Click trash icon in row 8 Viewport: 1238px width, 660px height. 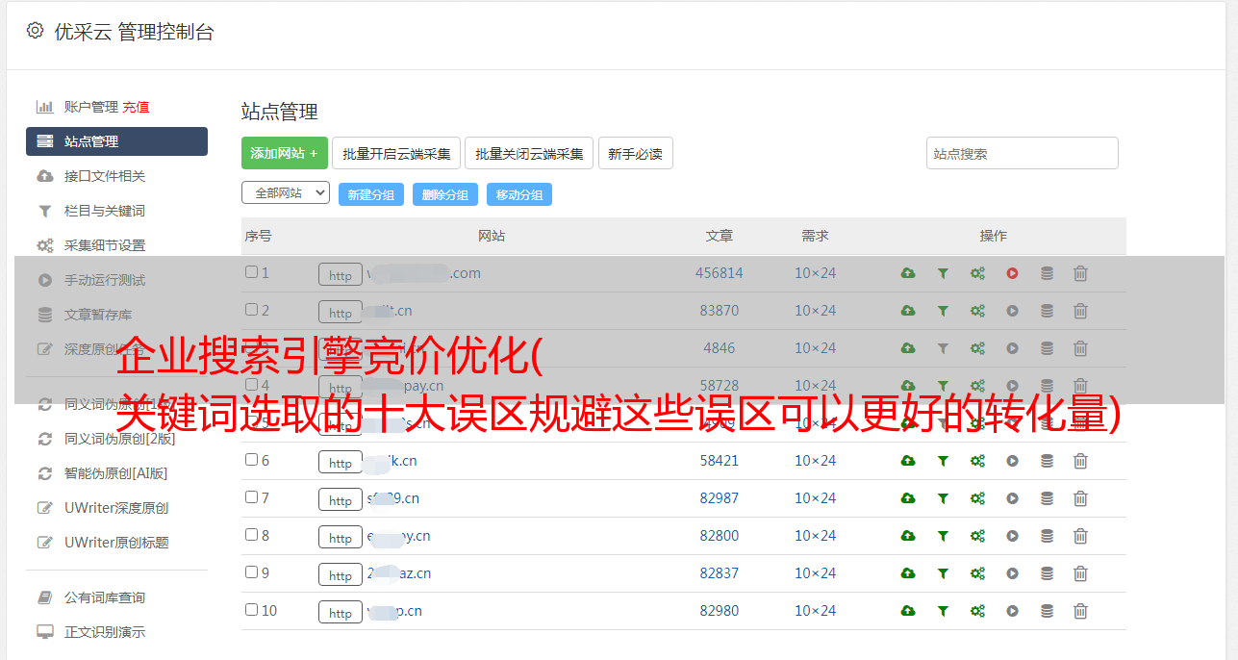1080,536
